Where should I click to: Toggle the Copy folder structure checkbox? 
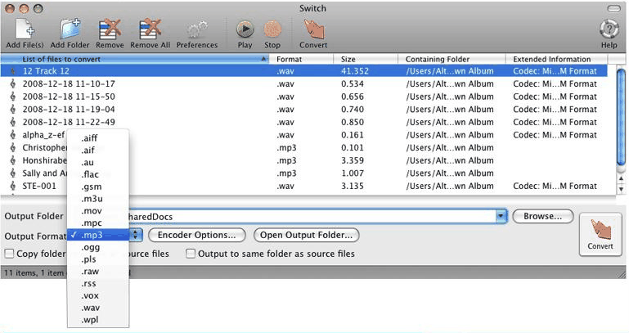click(10, 254)
